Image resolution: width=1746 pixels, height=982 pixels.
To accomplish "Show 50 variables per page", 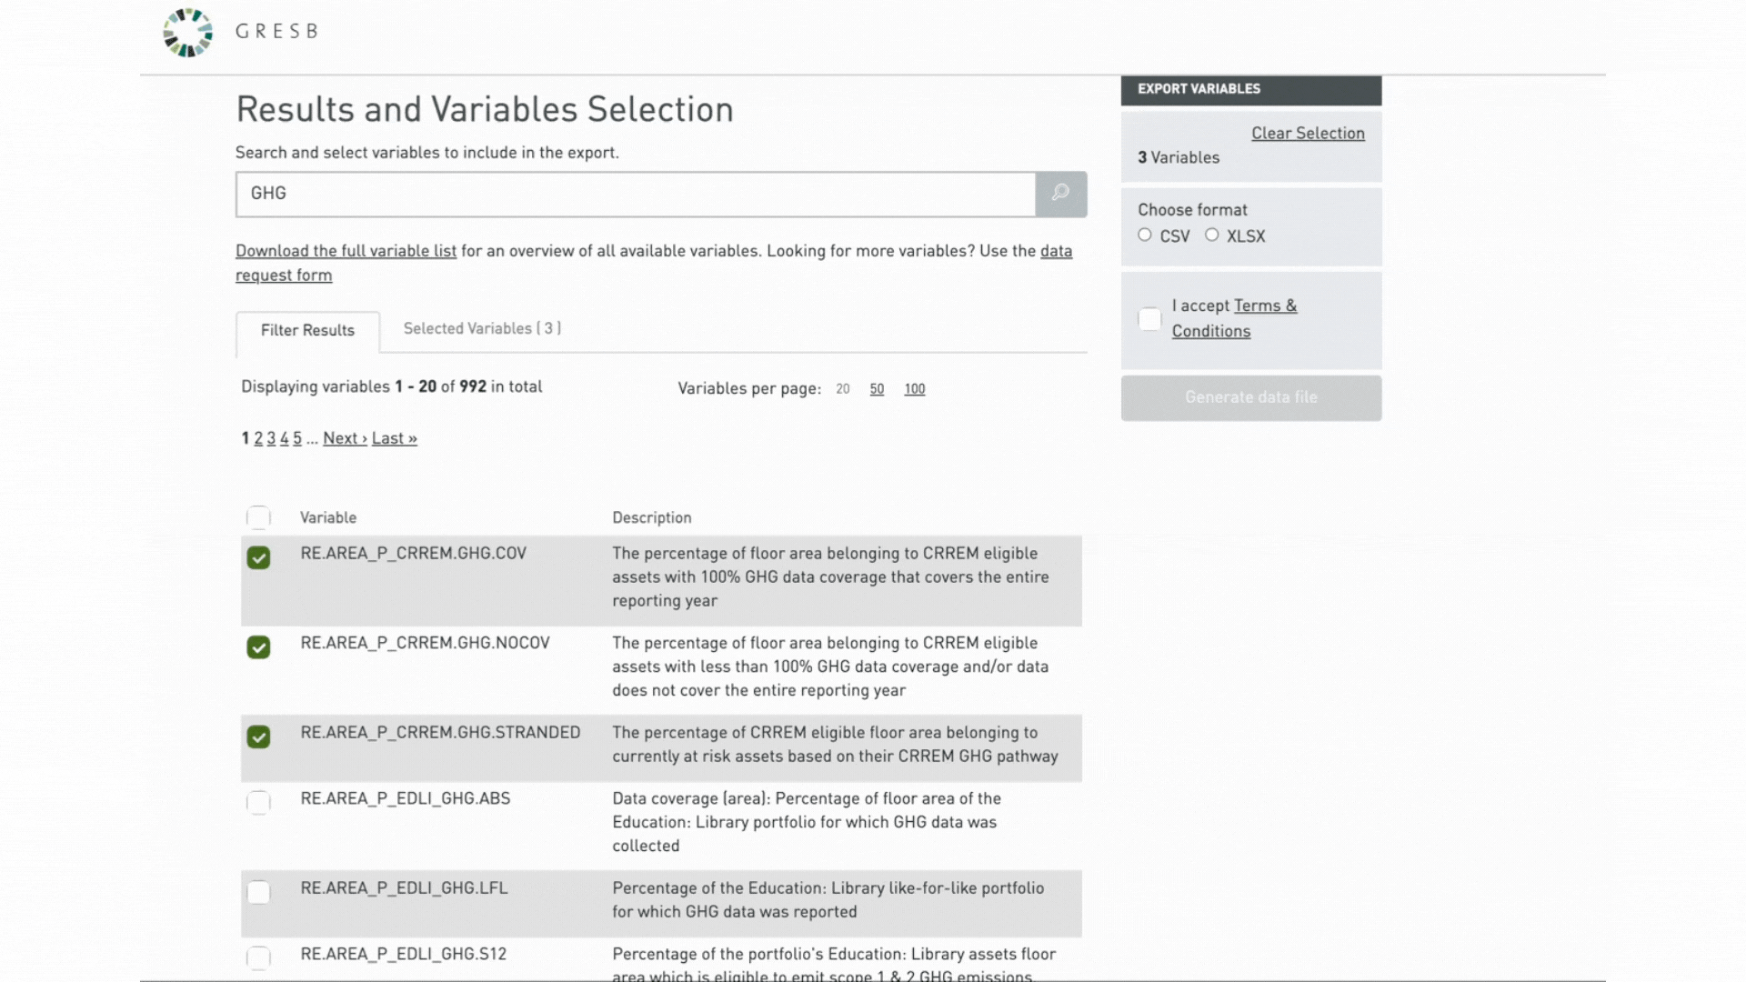I will point(877,389).
